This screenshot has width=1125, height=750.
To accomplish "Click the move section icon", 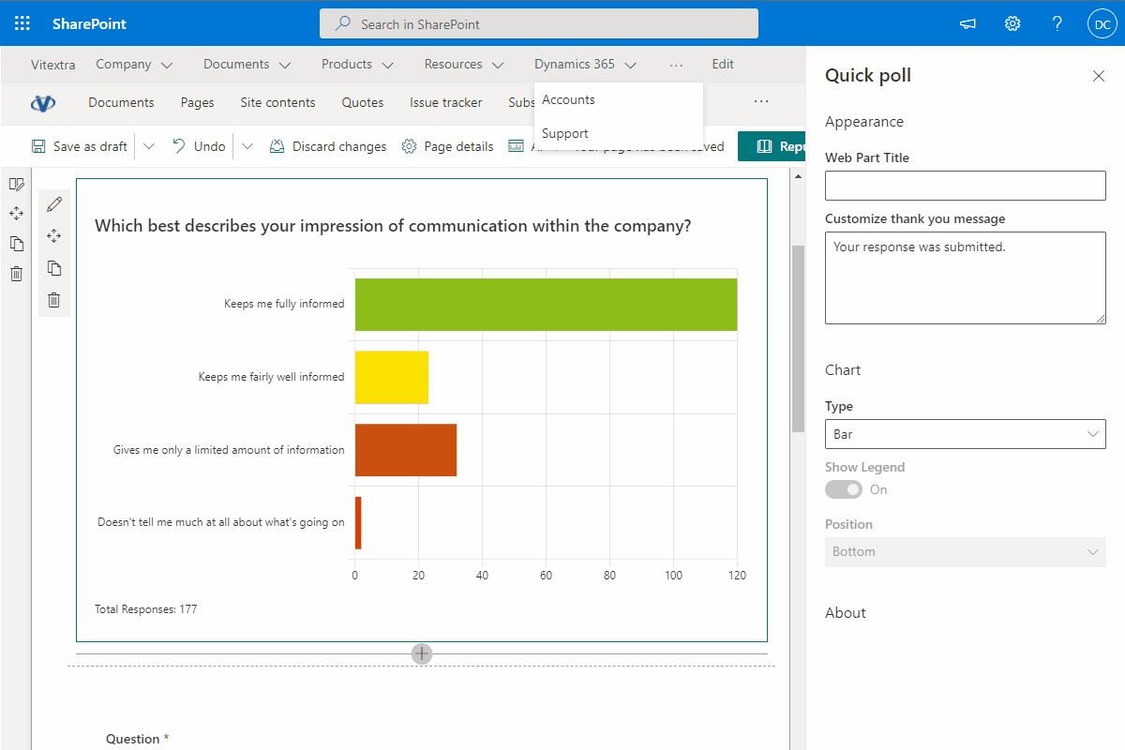I will coord(16,214).
